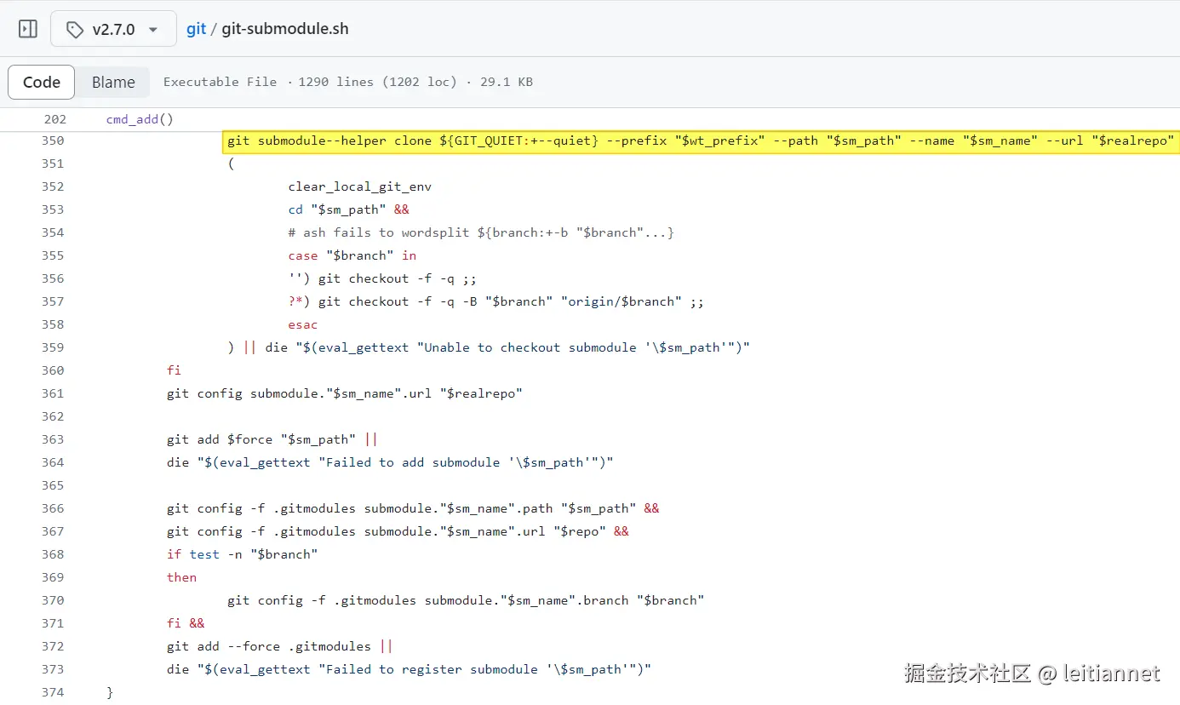Select line number 361
Image resolution: width=1180 pixels, height=705 pixels.
[53, 393]
